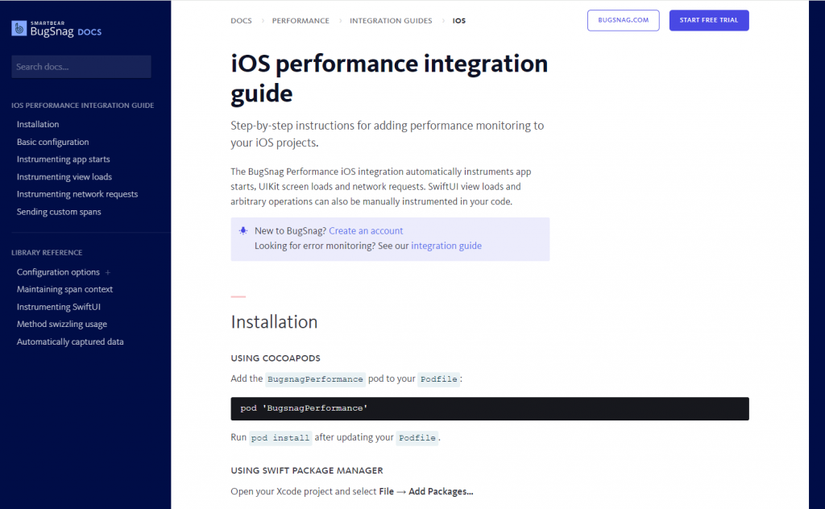Open BugSnag Docs home wordmark
The width and height of the screenshot is (825, 509).
click(66, 30)
